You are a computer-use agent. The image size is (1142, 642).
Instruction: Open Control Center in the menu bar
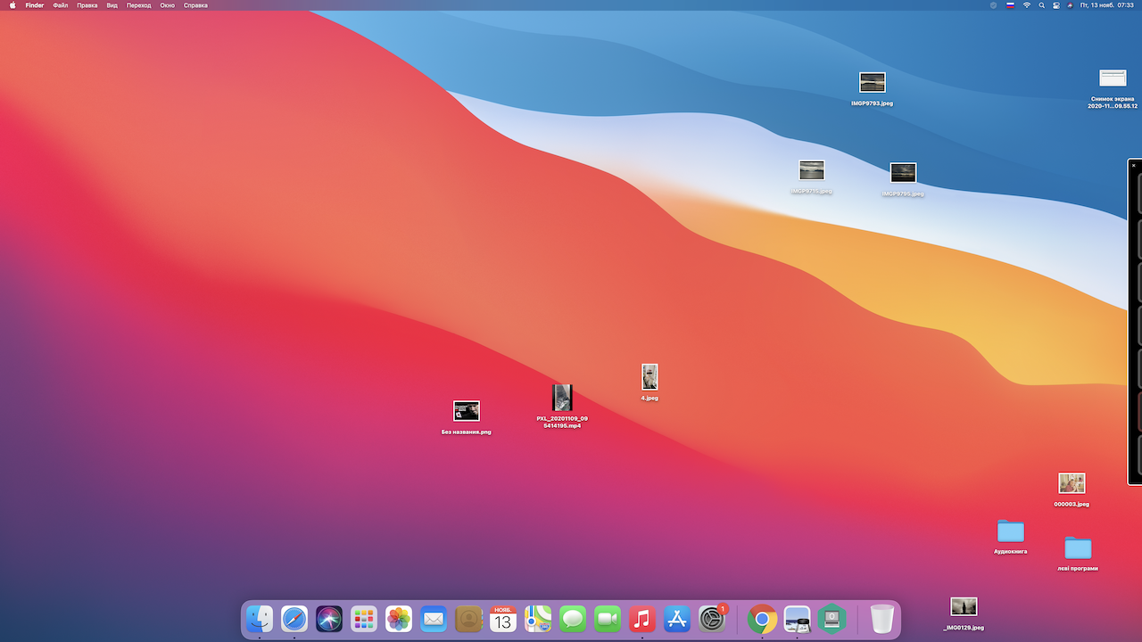1056,5
